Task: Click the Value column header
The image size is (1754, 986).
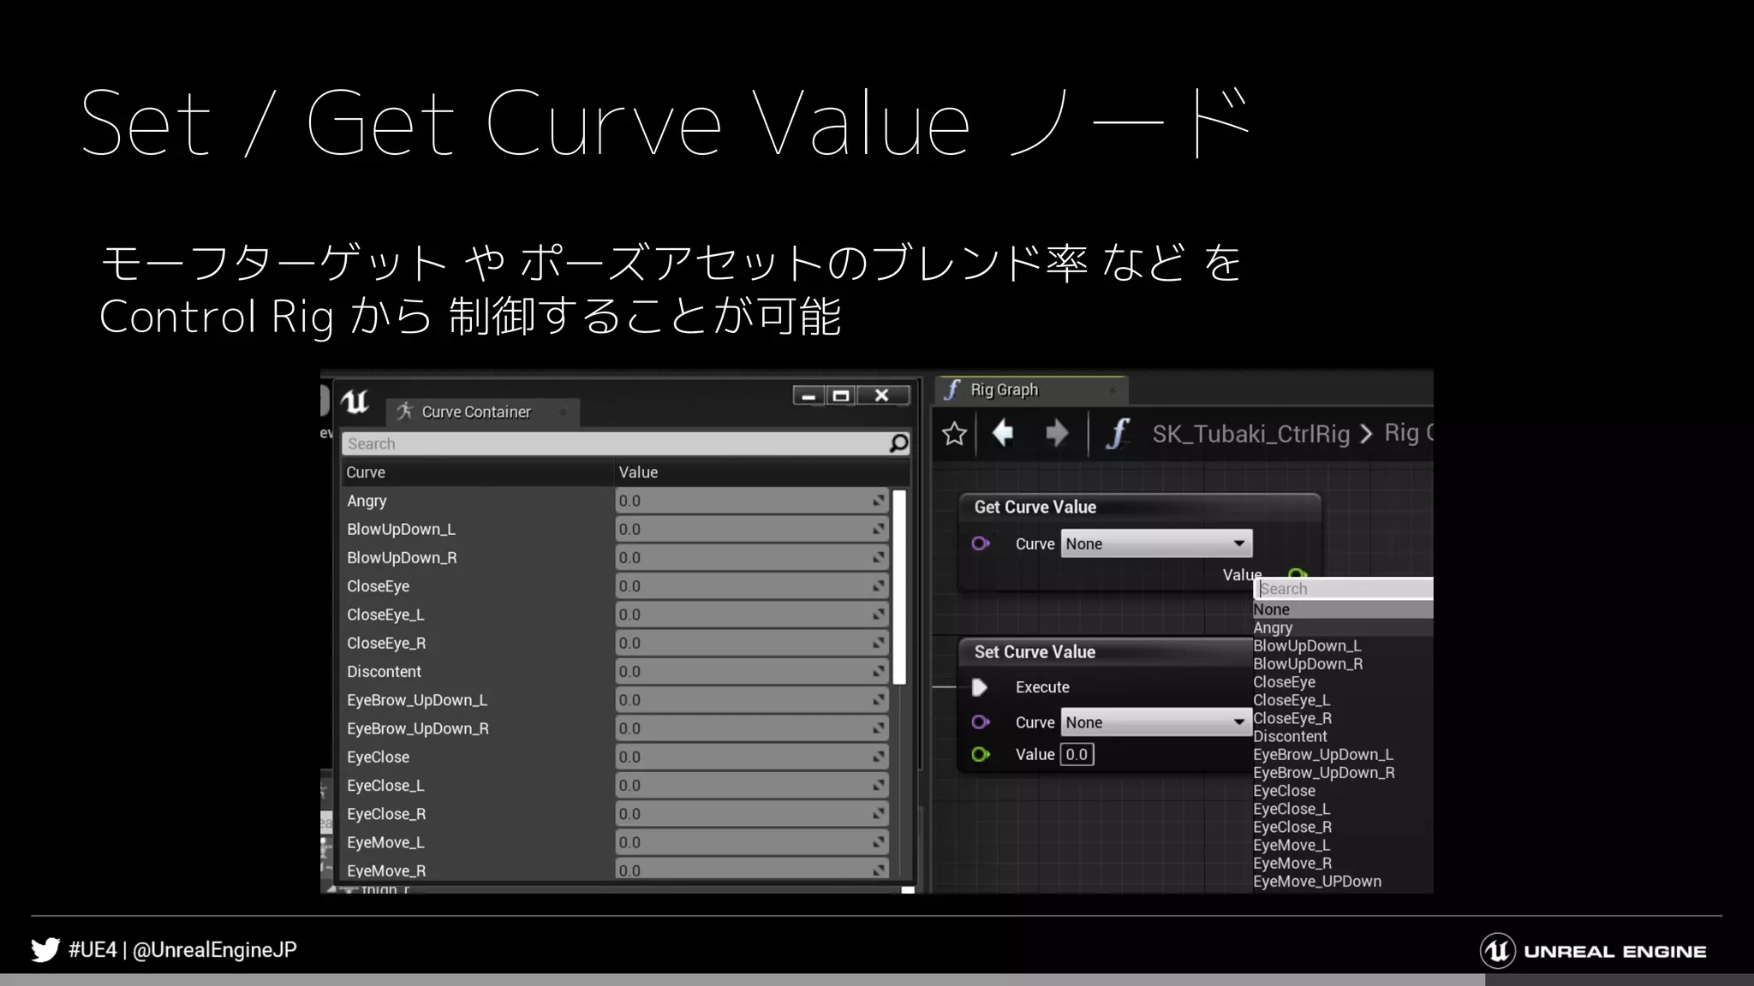Action: (x=761, y=472)
